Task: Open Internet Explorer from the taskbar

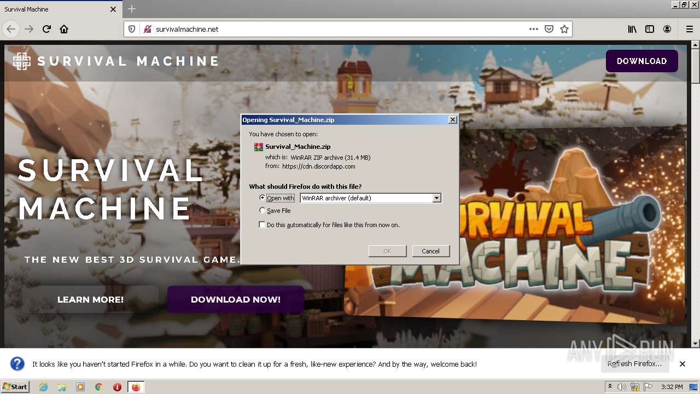Action: pos(43,387)
